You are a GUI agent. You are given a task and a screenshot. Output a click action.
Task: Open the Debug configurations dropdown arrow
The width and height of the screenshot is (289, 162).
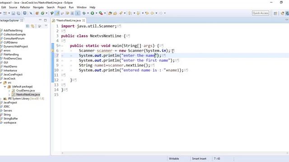click(88, 13)
